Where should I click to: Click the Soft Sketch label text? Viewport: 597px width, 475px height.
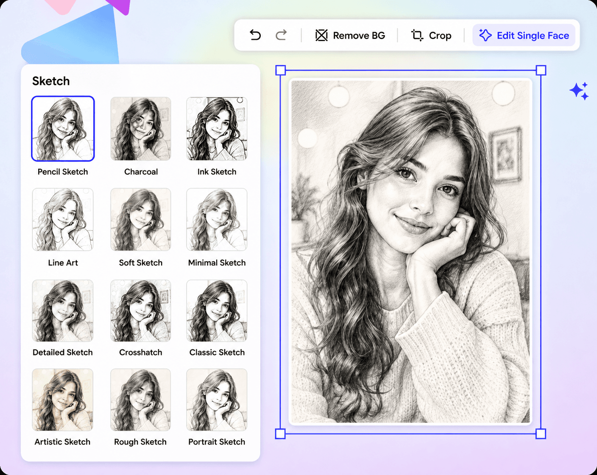click(141, 263)
